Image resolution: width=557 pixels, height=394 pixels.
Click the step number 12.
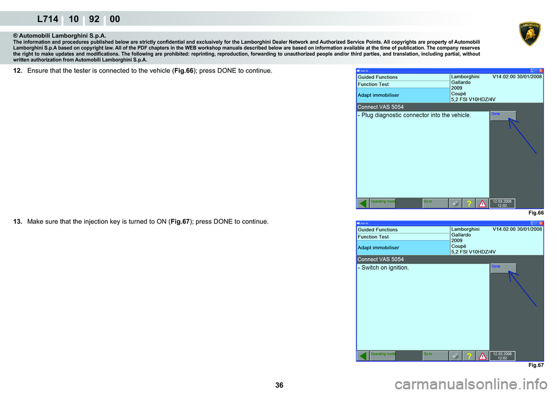18,71
